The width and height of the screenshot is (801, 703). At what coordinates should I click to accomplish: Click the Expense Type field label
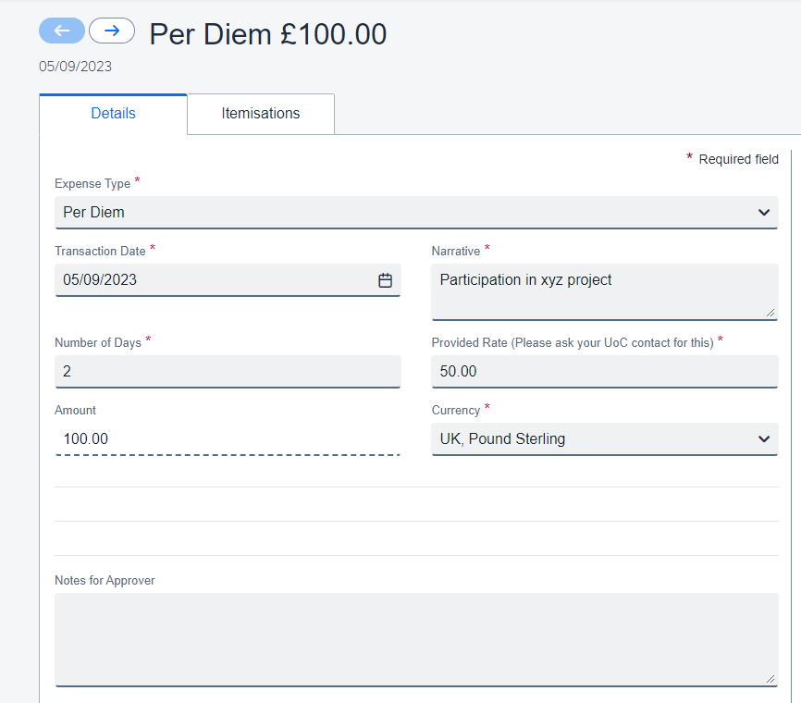point(92,183)
